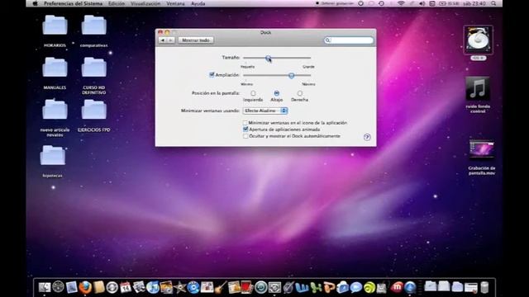Viewport: 529px width, 297px height.
Task: Open Time Machine icon in the Dock
Action: [x=261, y=287]
